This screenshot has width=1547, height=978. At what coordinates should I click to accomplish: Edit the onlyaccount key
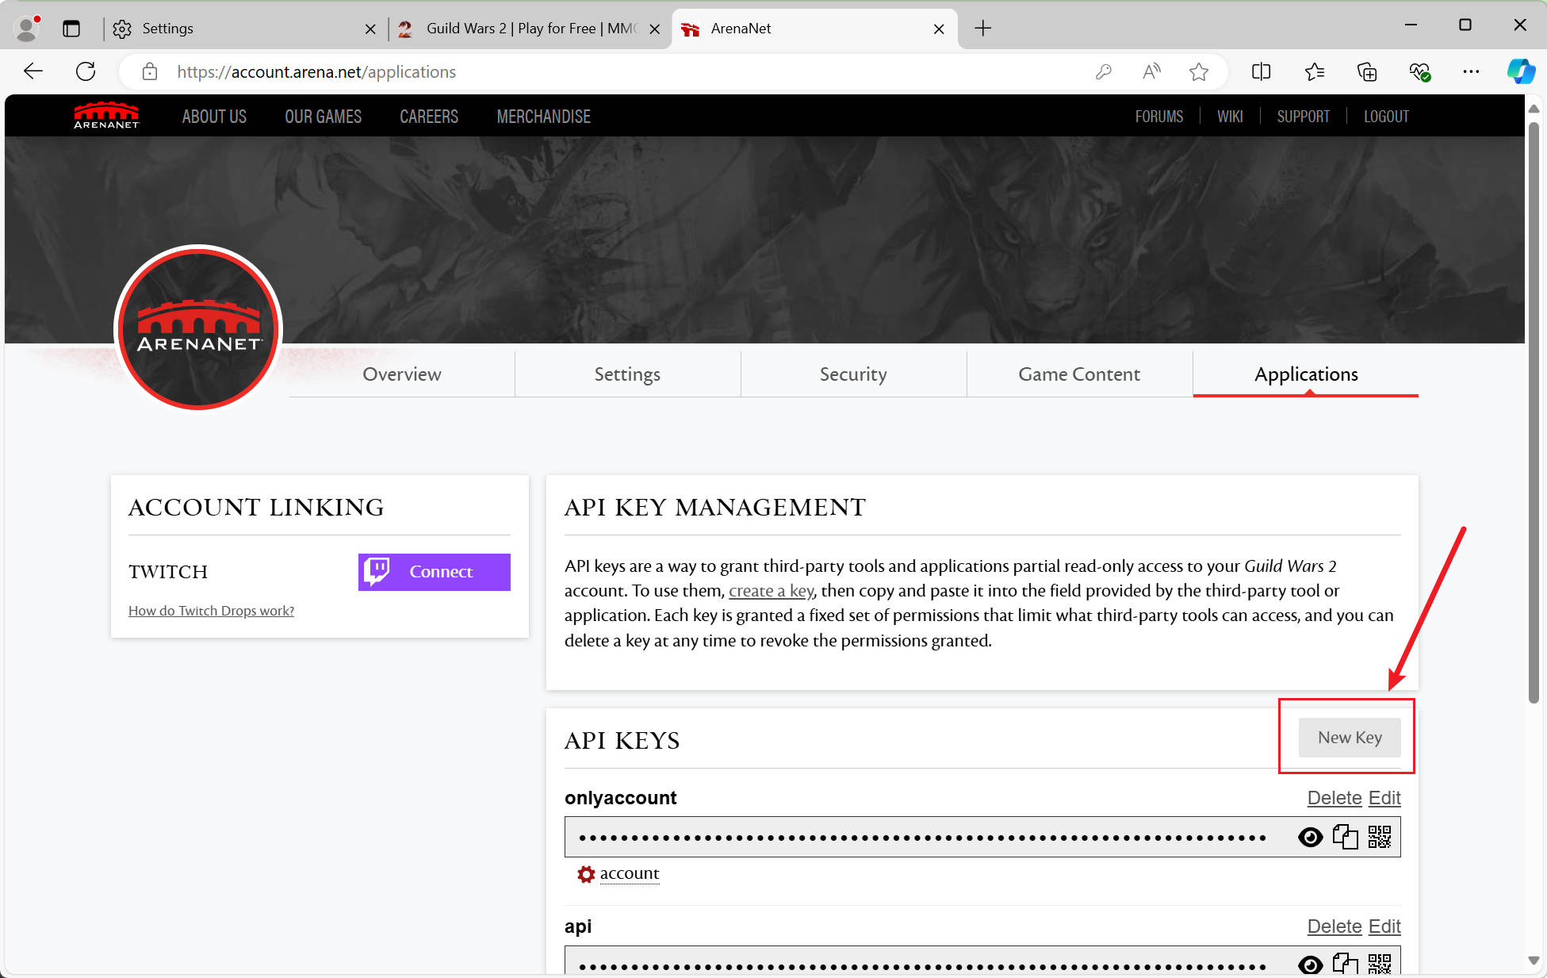point(1384,798)
